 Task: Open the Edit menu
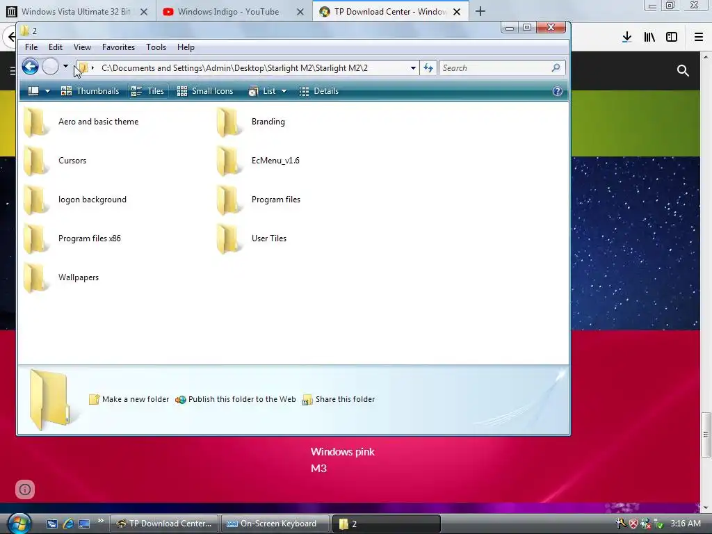(56, 47)
